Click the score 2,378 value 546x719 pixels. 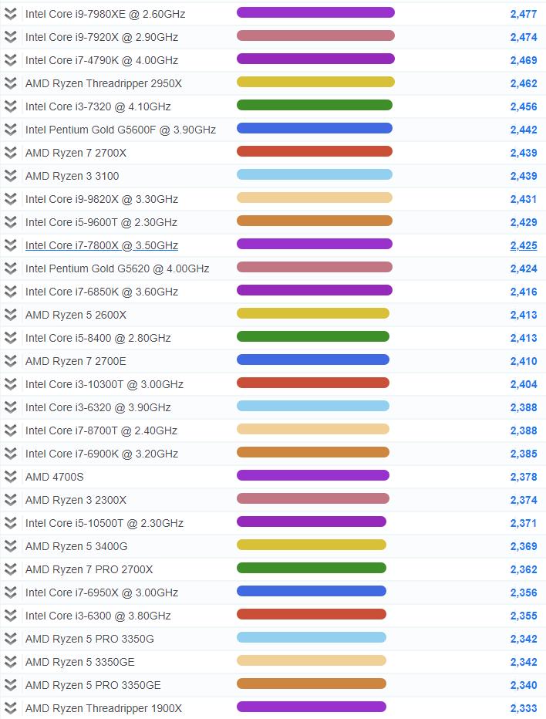tap(524, 477)
